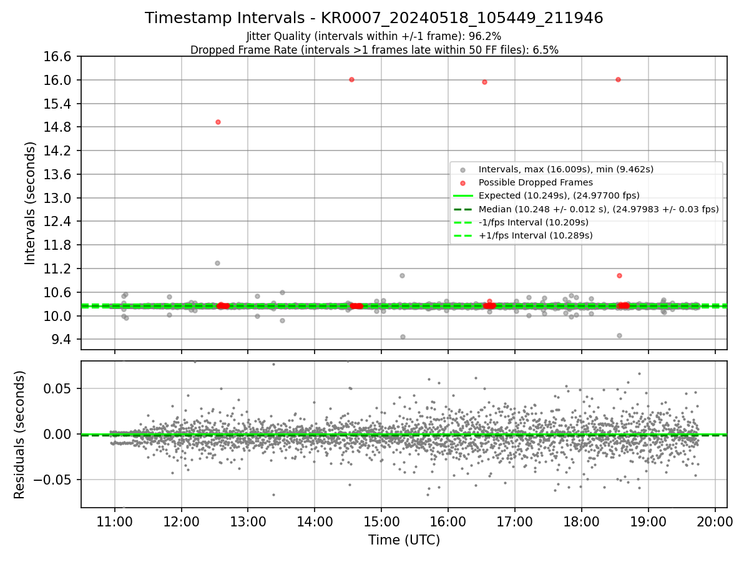Click the gray interval point at 11.3s near 12:30
Screen dimensions: 749x562
[x=217, y=263]
